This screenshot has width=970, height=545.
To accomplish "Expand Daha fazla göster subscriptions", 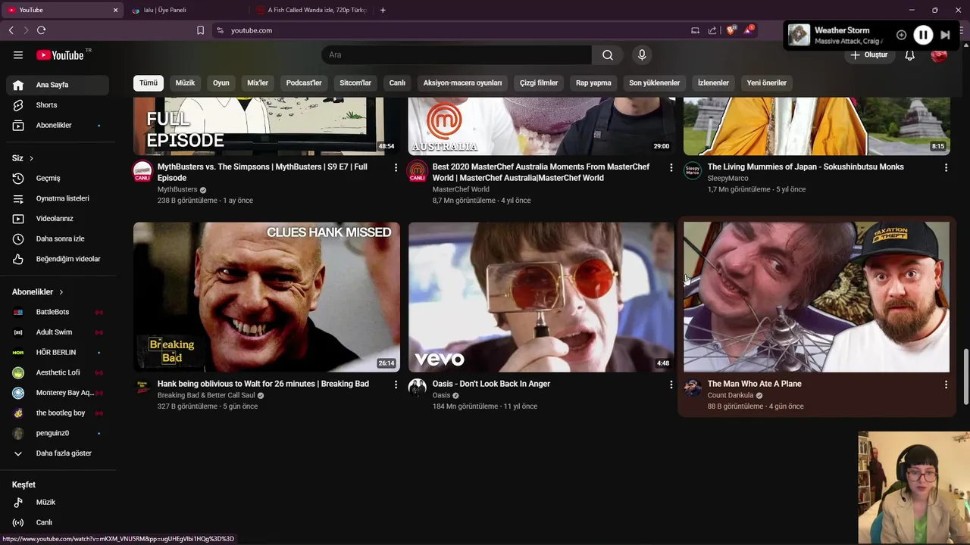I will click(57, 453).
